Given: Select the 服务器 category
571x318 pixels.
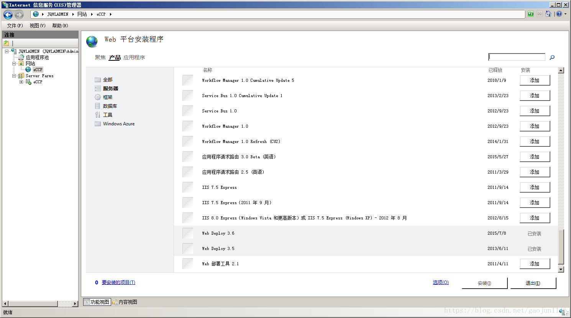Looking at the screenshot, I should (111, 88).
